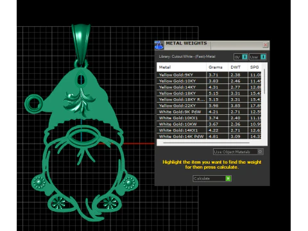Select the Yellow Gold:18KY row

pos(209,94)
